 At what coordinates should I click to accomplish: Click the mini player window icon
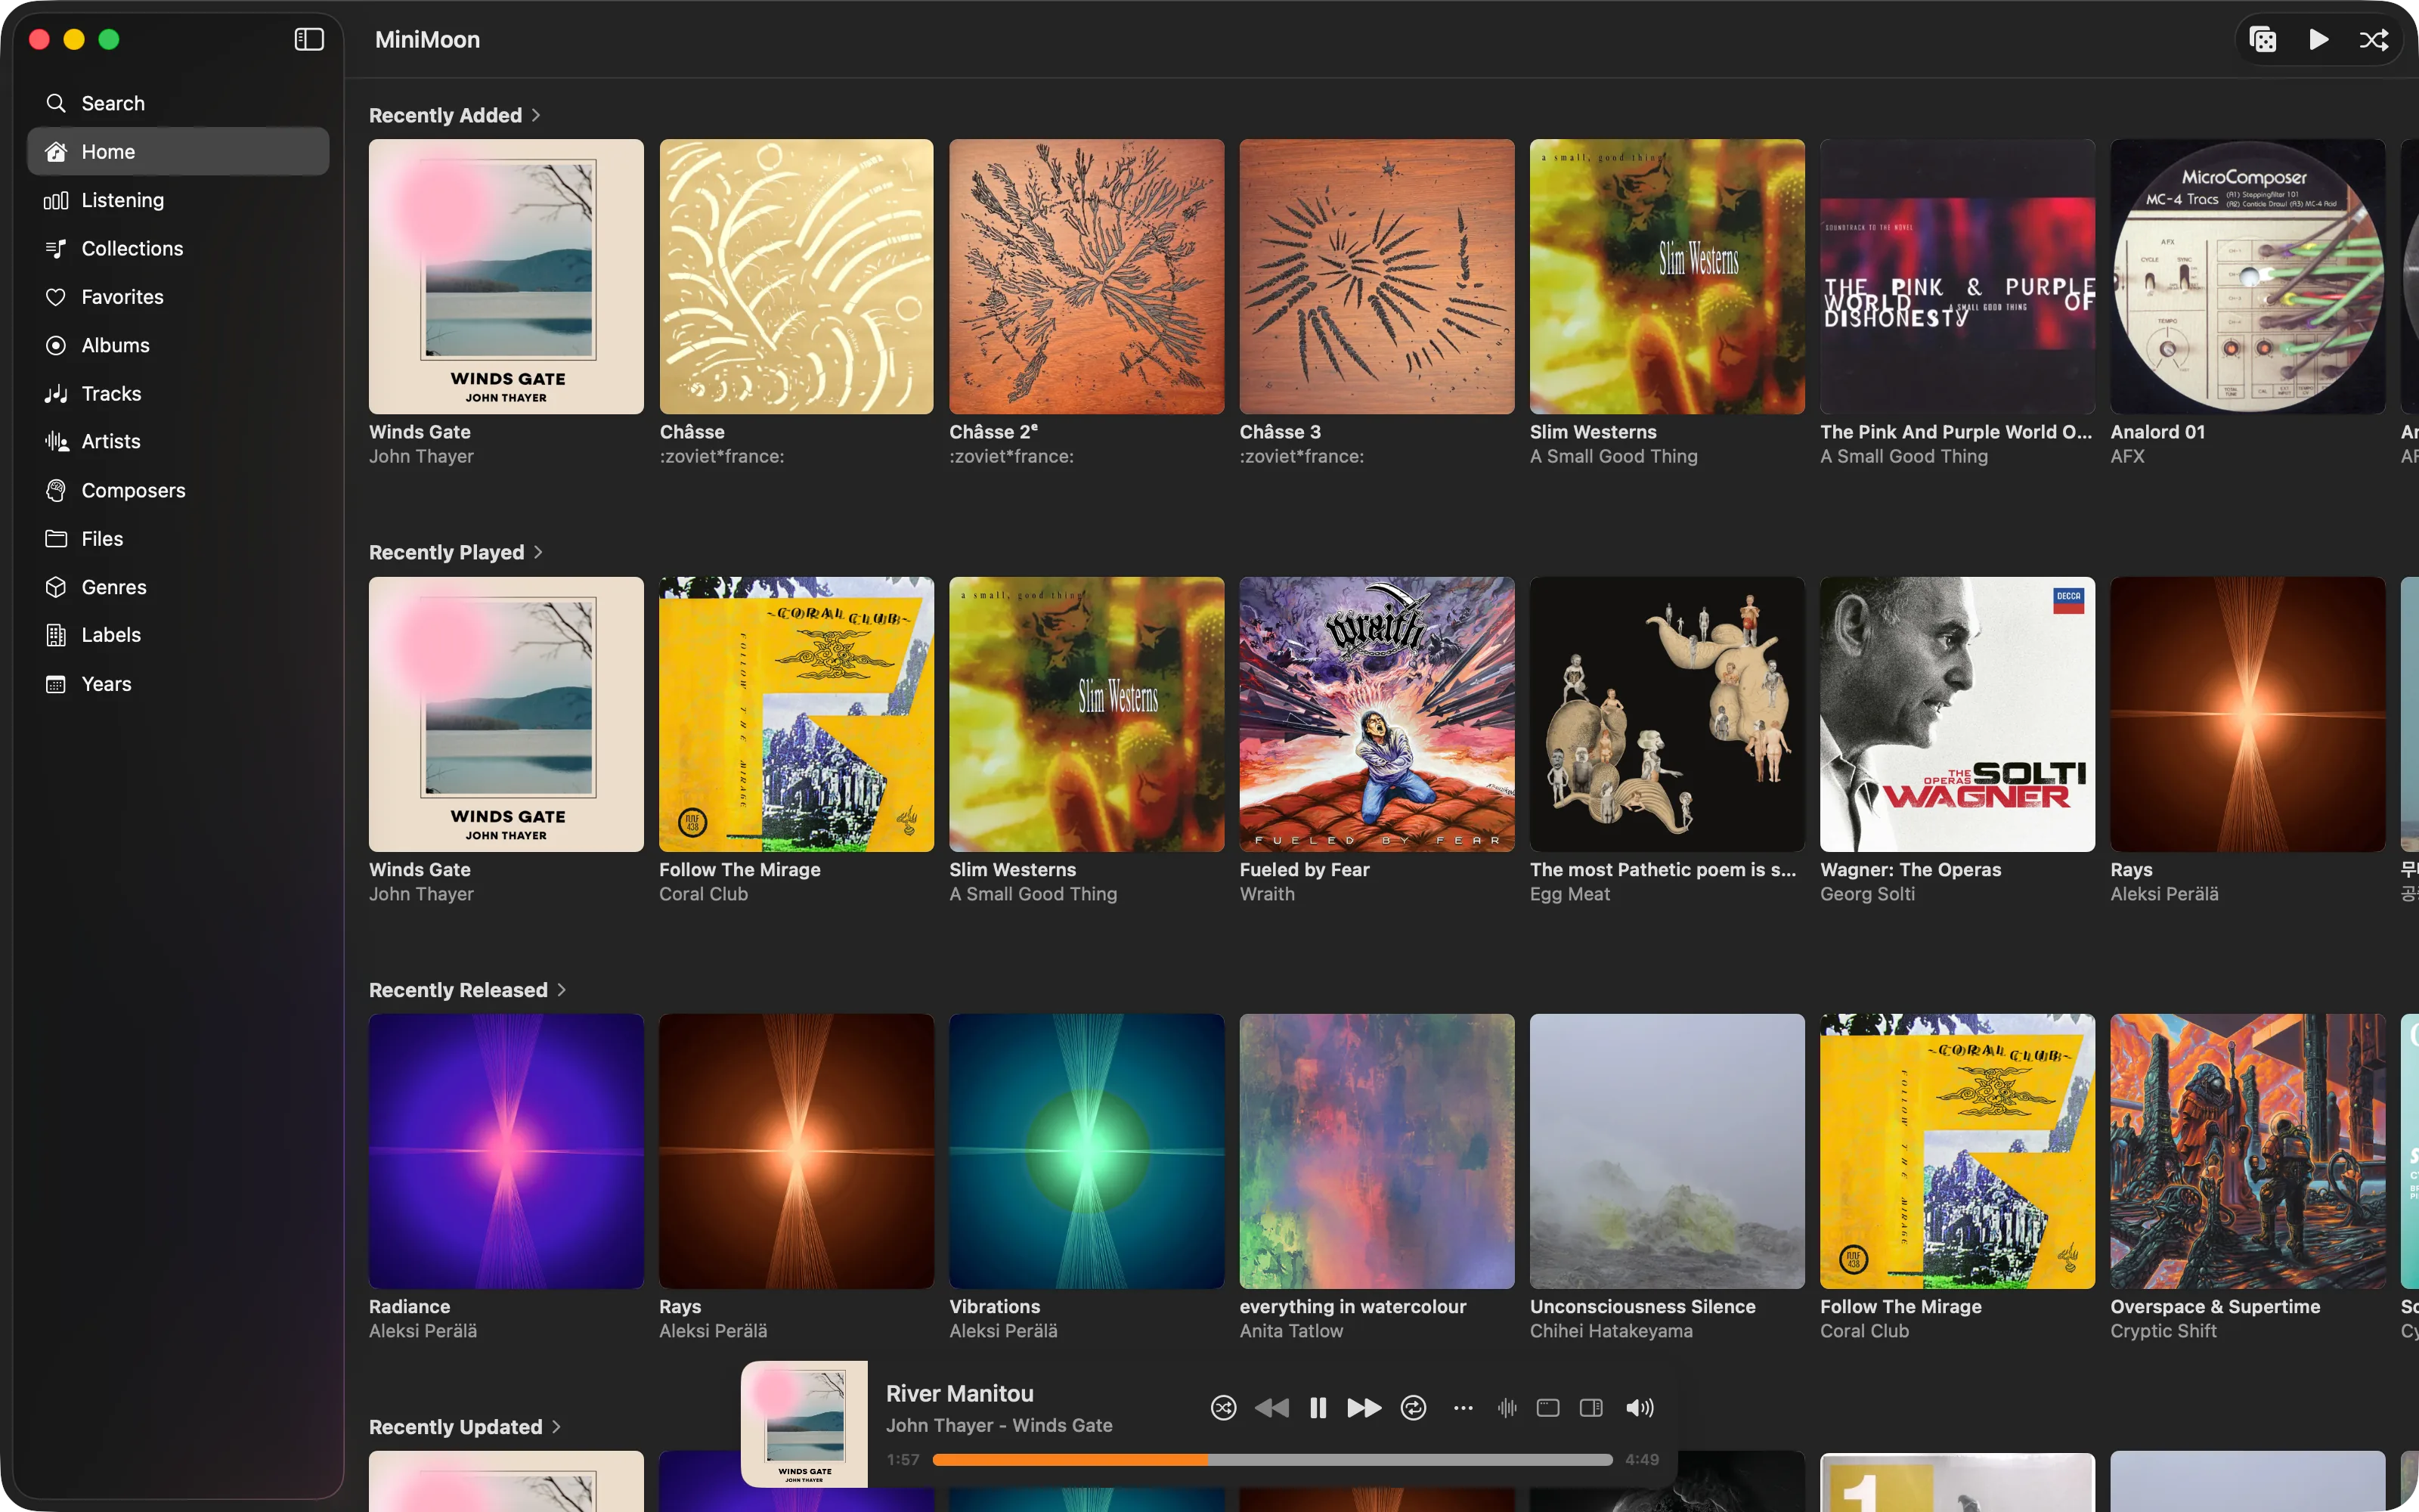[1548, 1408]
